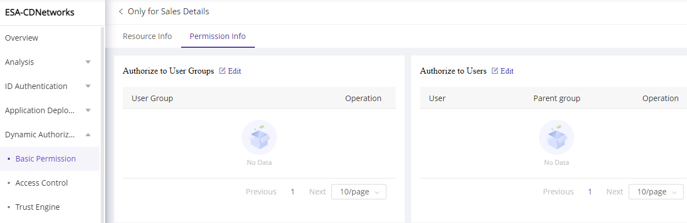Click Operation header in Users table

pos(661,98)
